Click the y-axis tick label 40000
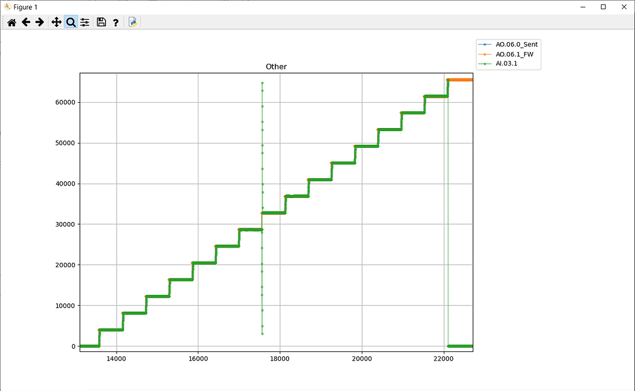Viewport: 635px width, 391px height. (x=65, y=184)
